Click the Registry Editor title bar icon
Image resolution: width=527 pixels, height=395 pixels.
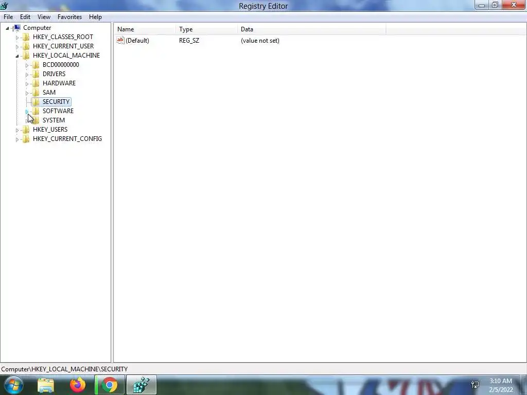(x=4, y=5)
